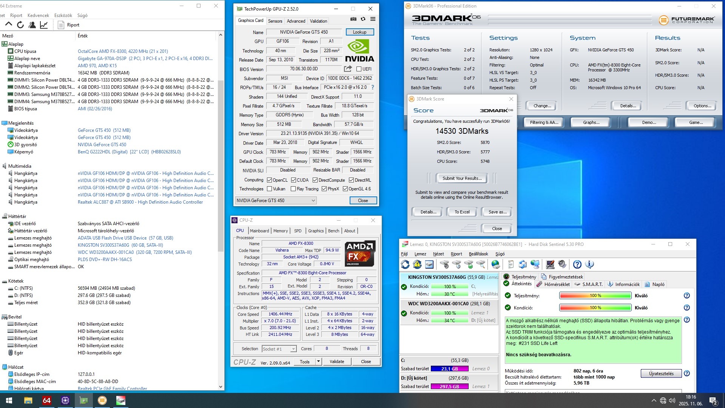
Task: Click the AIDA64 refresh icon
Action: (20, 25)
